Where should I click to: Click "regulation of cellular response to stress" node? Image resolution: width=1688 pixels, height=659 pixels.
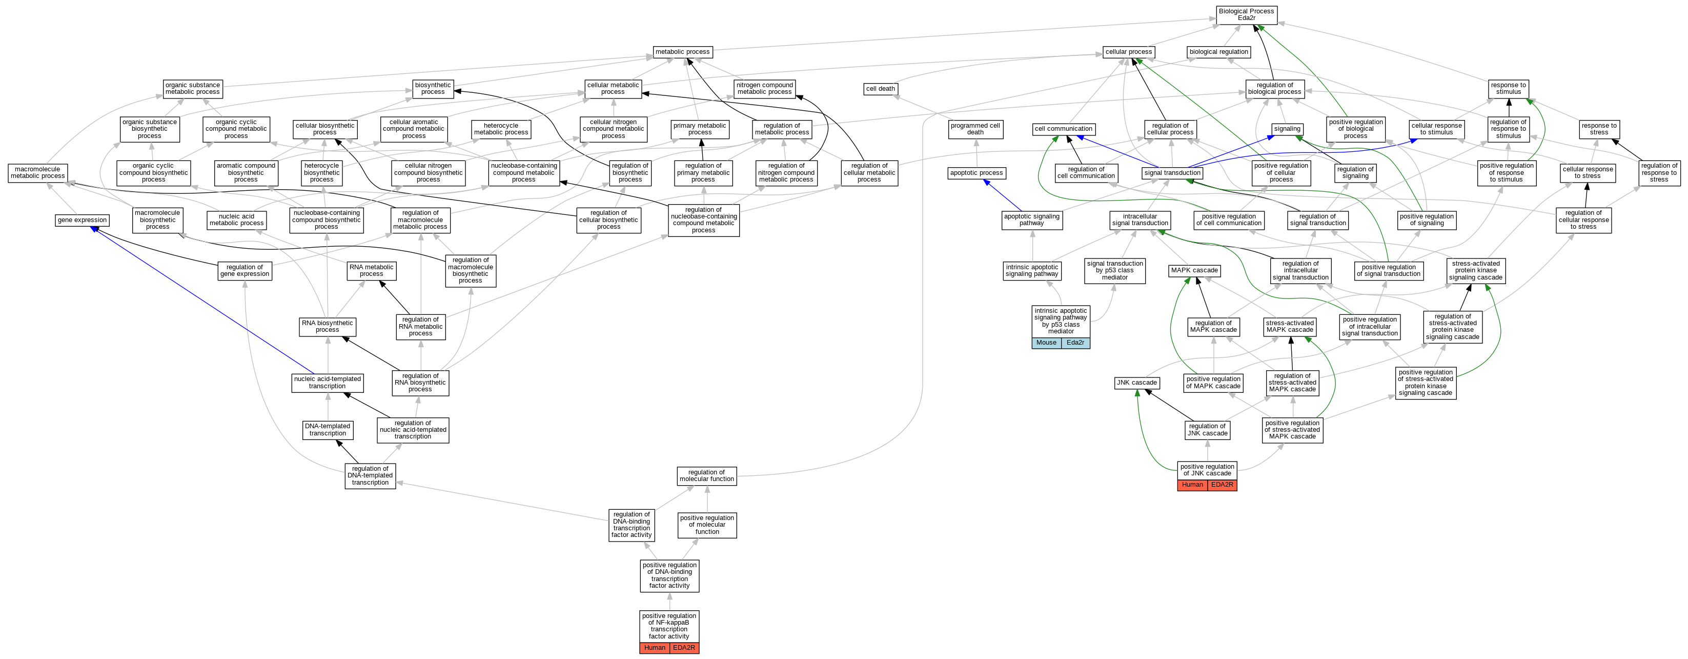(x=1584, y=221)
